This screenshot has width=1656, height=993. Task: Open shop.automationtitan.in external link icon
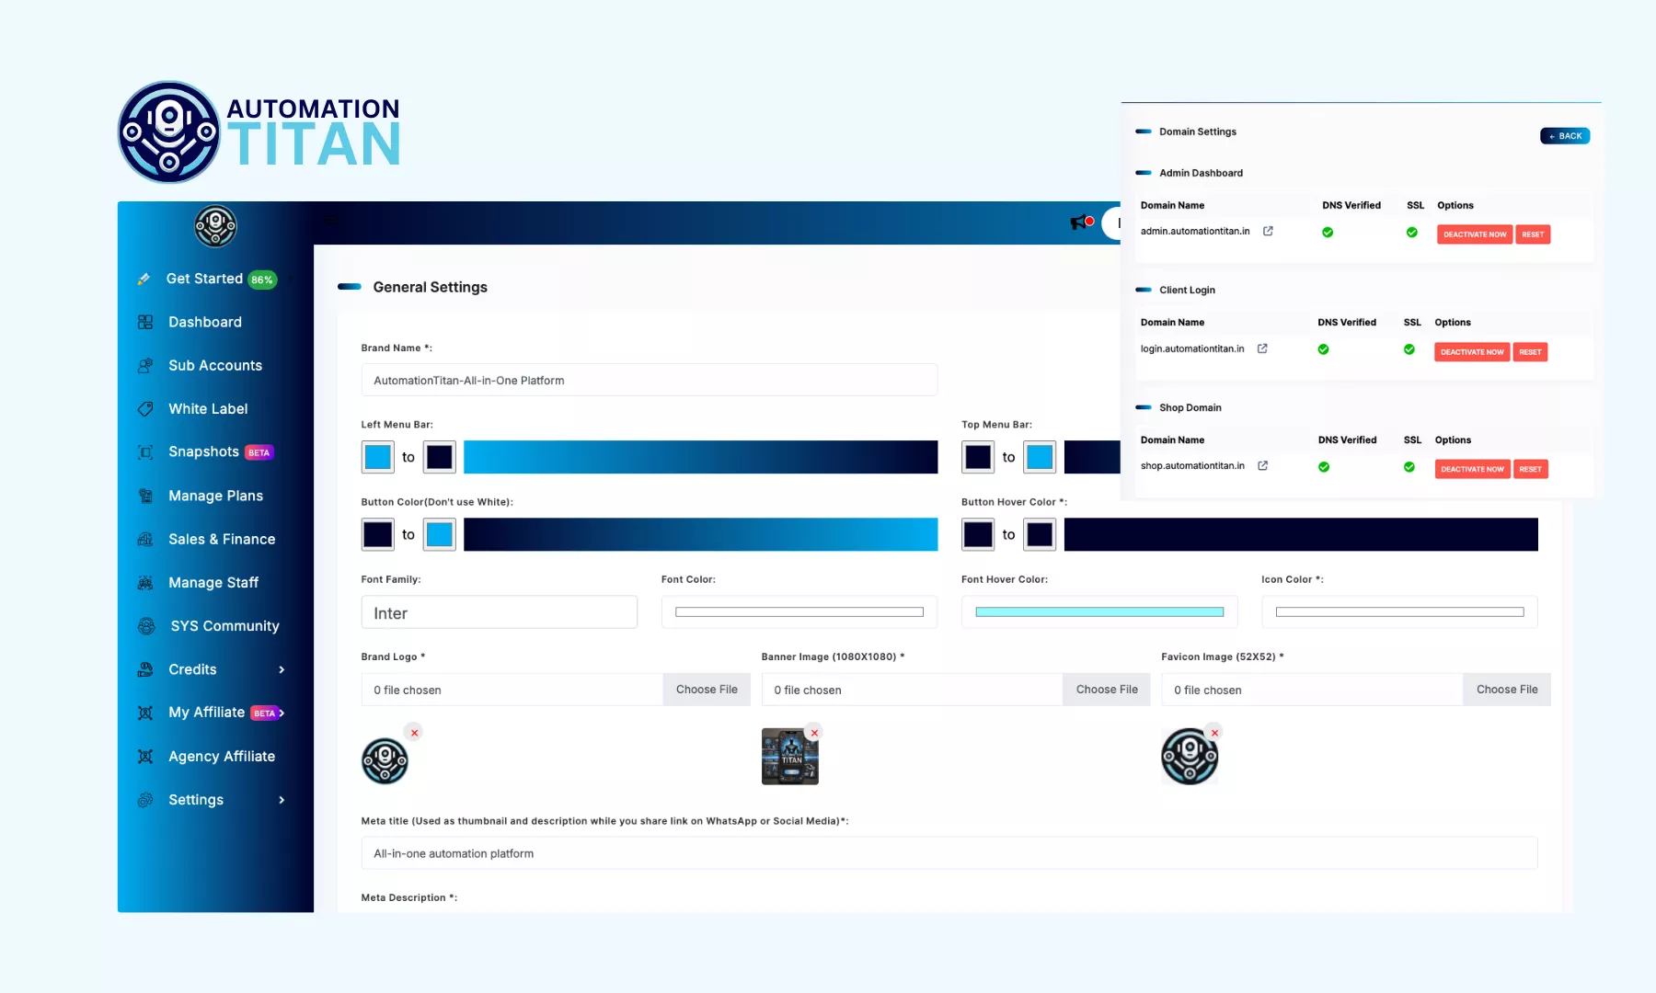pyautogui.click(x=1262, y=466)
